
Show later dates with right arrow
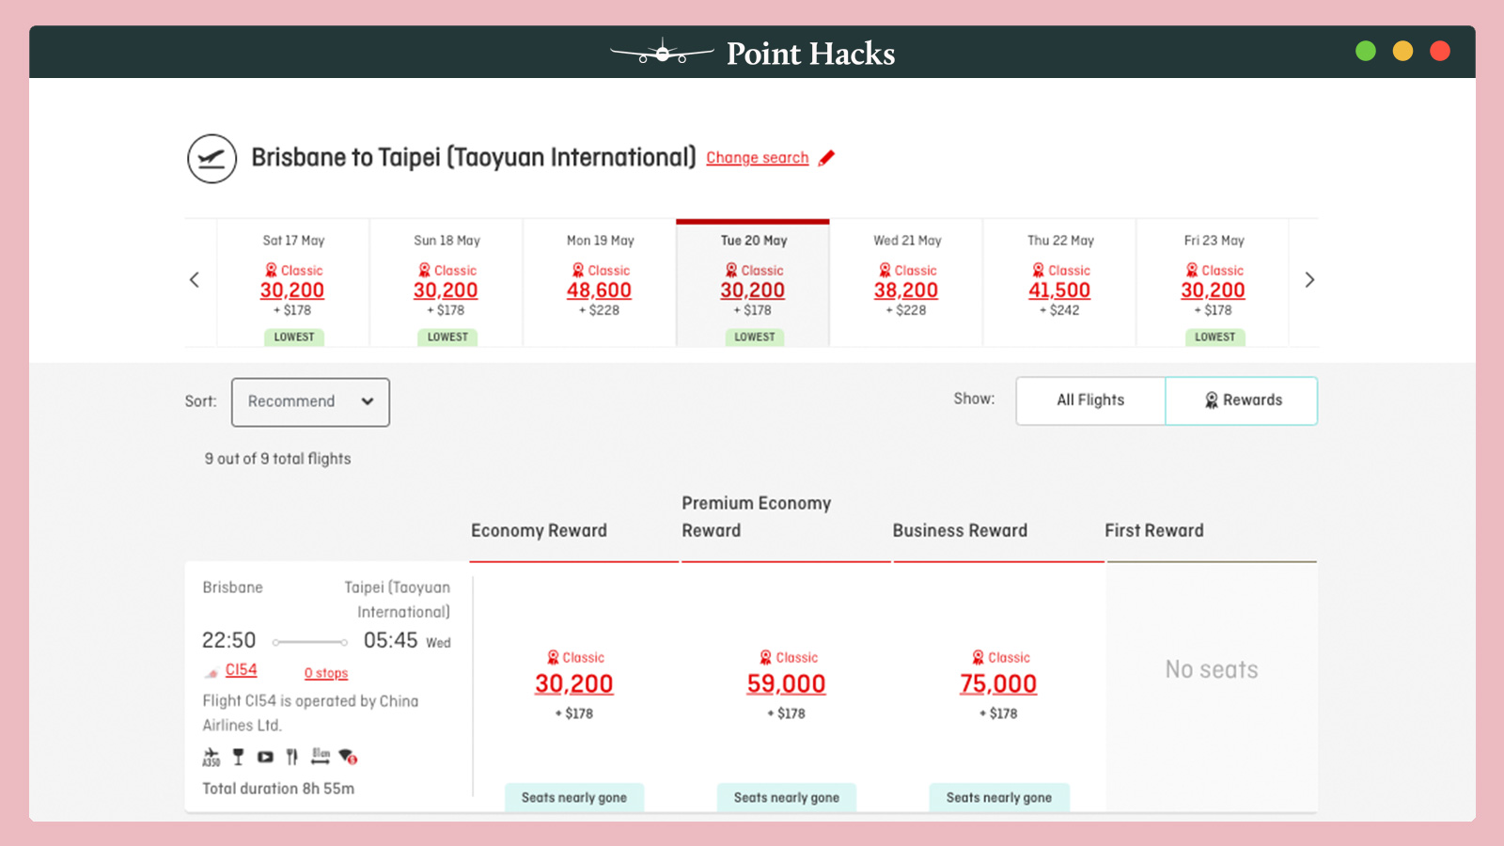[1309, 280]
